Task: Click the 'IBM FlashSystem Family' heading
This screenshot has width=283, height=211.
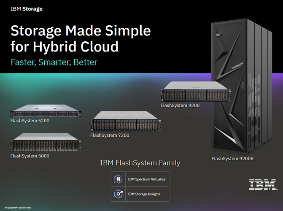Action: [x=140, y=163]
